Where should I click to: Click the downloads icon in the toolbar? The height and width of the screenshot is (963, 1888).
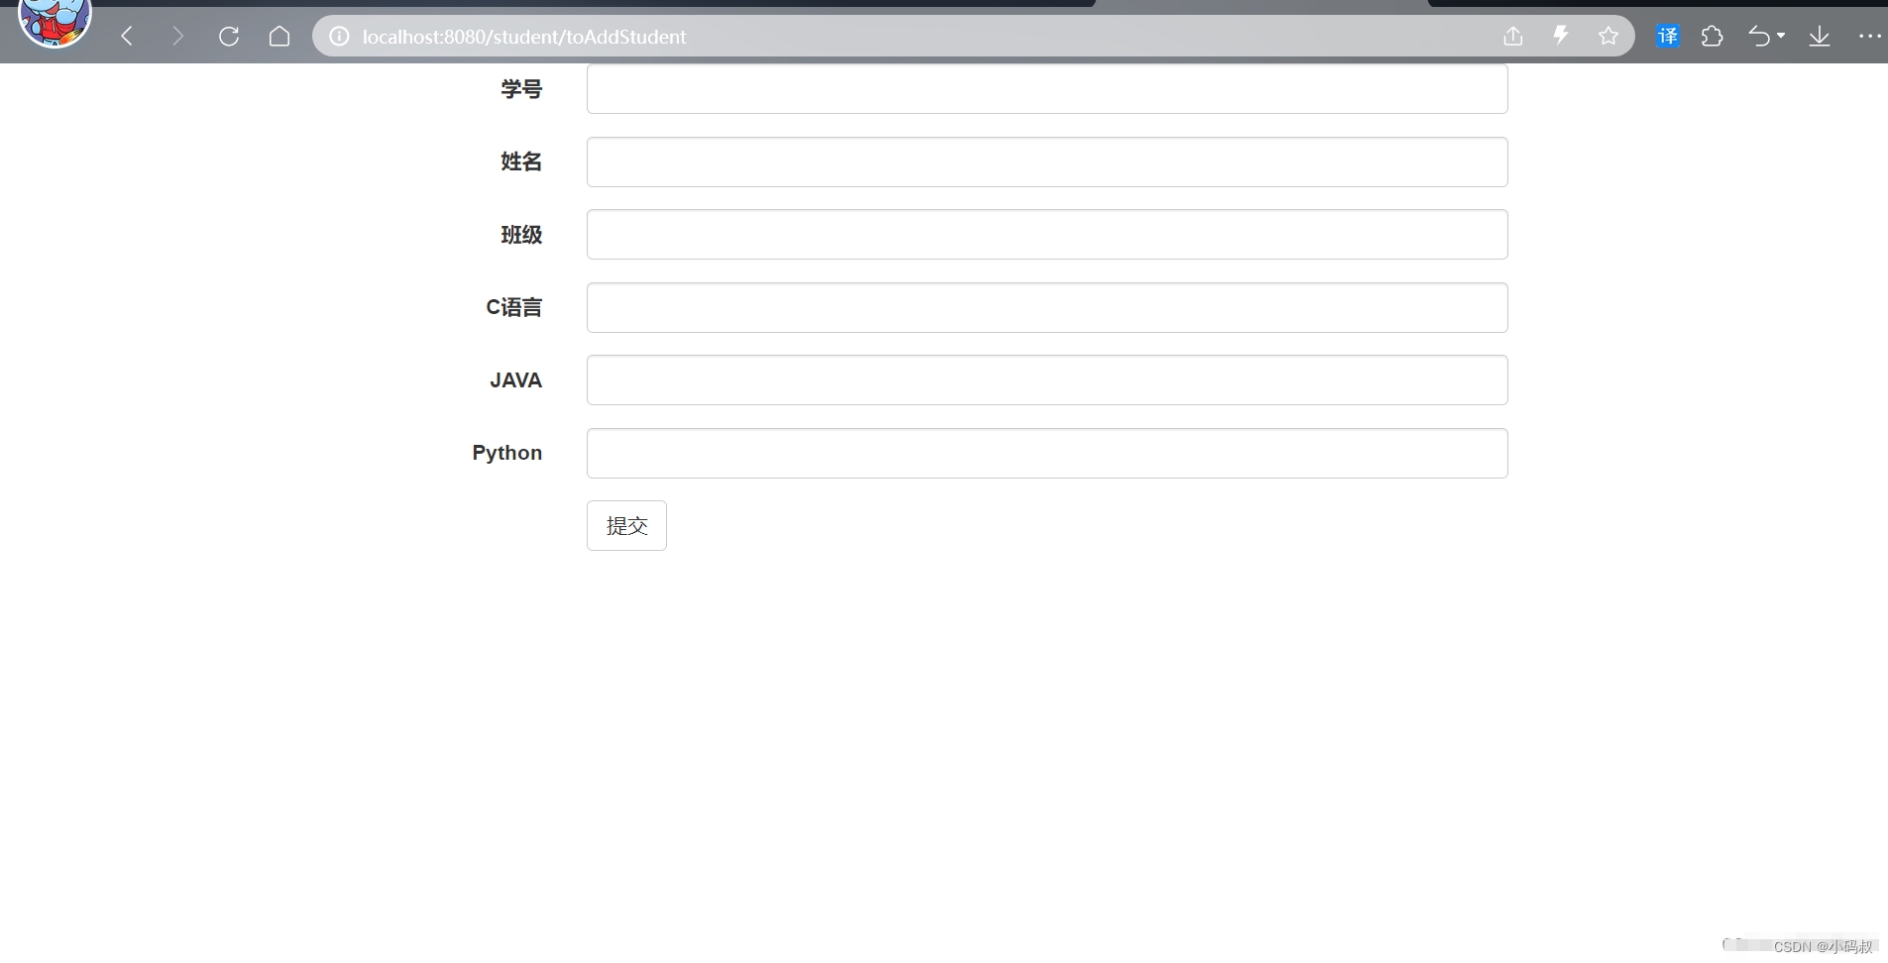pyautogui.click(x=1820, y=36)
